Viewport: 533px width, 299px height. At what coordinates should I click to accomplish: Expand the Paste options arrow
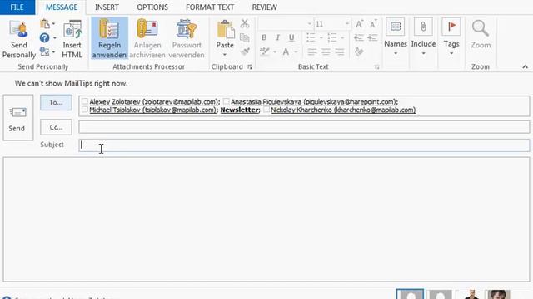point(225,55)
